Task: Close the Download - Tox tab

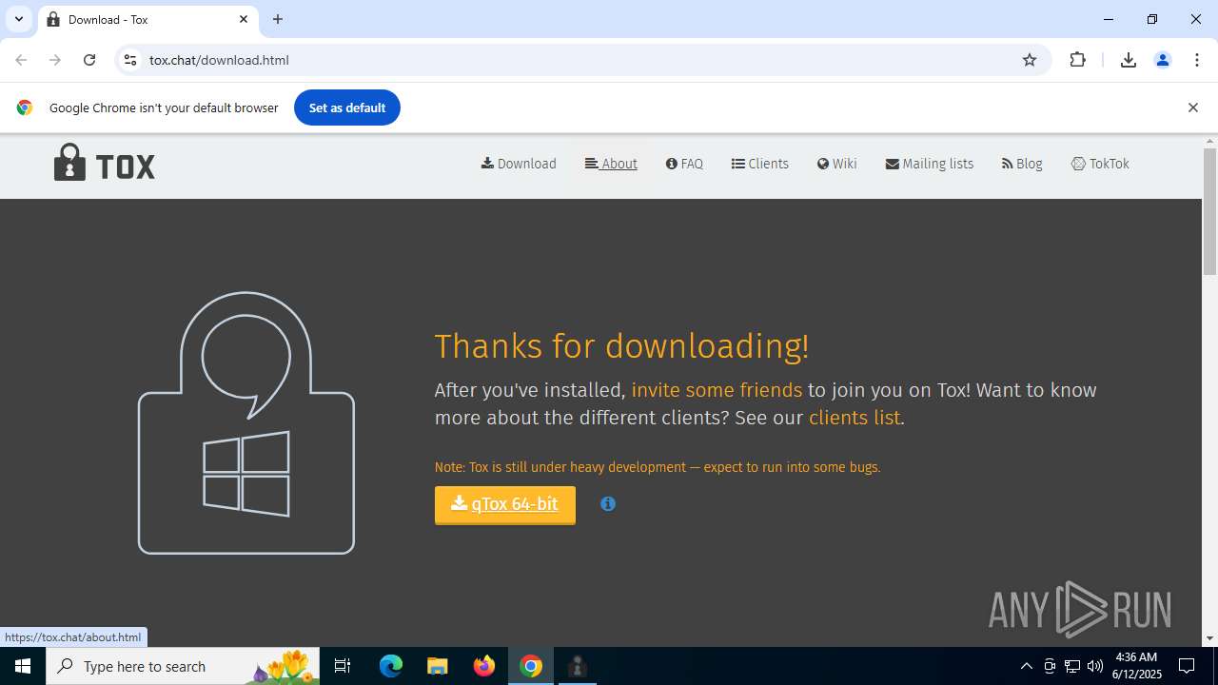Action: pos(244,19)
